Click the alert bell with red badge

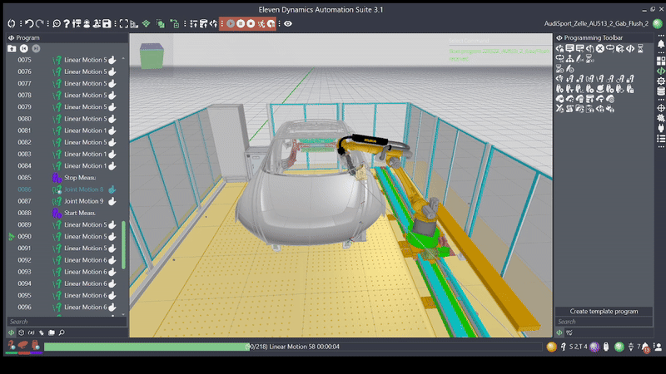click(646, 347)
